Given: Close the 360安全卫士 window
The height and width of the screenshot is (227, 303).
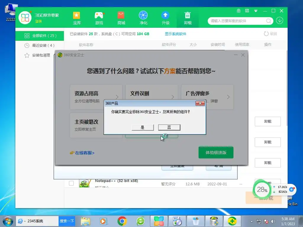Looking at the screenshot, I should [243, 55].
